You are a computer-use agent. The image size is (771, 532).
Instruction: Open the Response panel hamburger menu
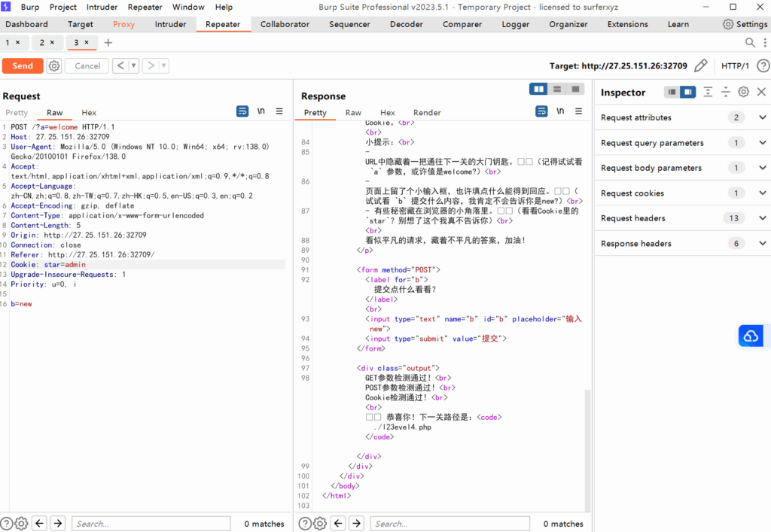click(579, 111)
